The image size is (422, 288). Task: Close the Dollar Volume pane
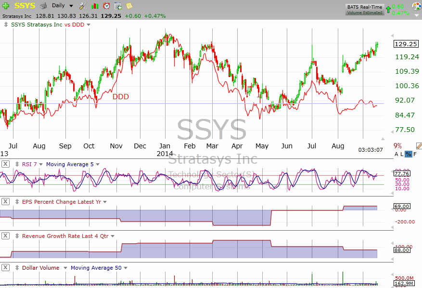pyautogui.click(x=6, y=267)
